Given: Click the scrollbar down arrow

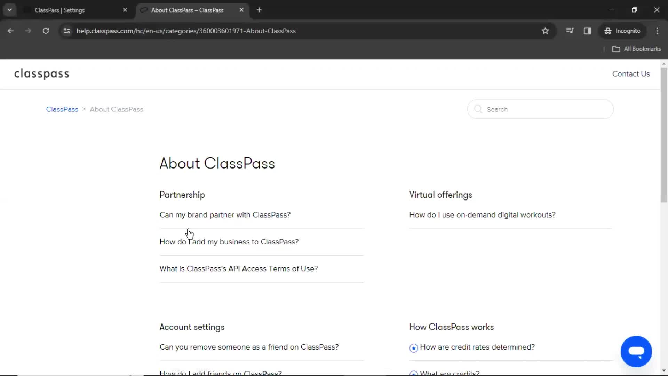Looking at the screenshot, I should coord(664,370).
